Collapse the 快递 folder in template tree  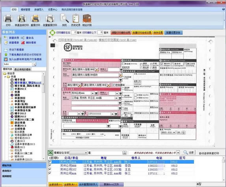tap(5, 77)
